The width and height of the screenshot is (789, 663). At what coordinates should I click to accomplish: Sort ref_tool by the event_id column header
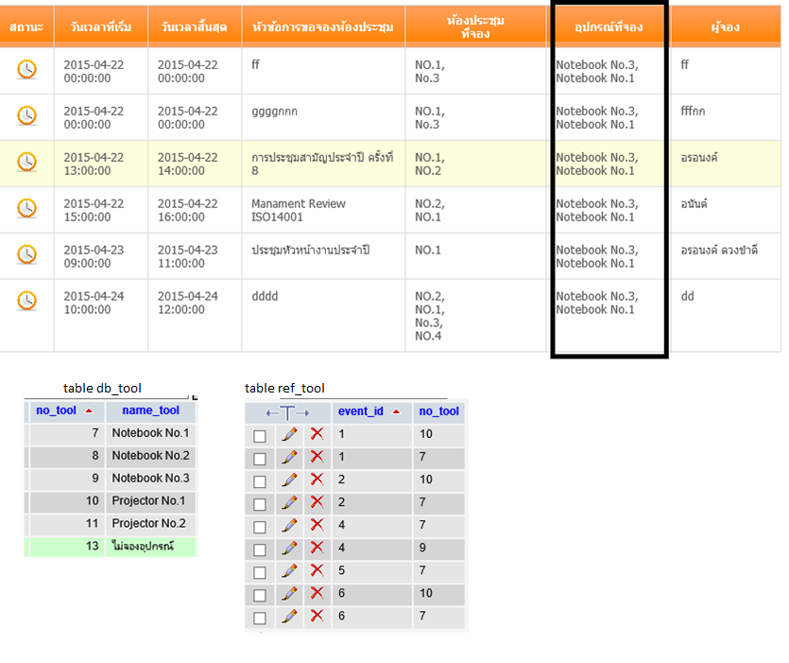(360, 411)
